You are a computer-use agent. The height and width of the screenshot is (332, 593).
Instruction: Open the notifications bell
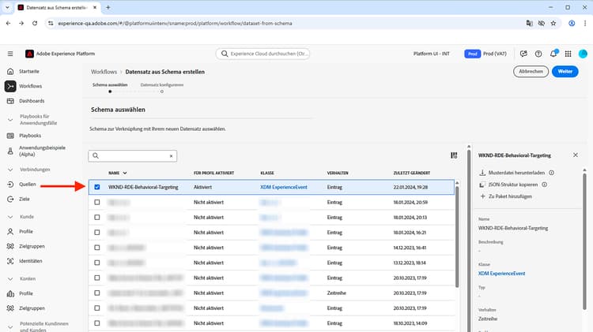553,54
